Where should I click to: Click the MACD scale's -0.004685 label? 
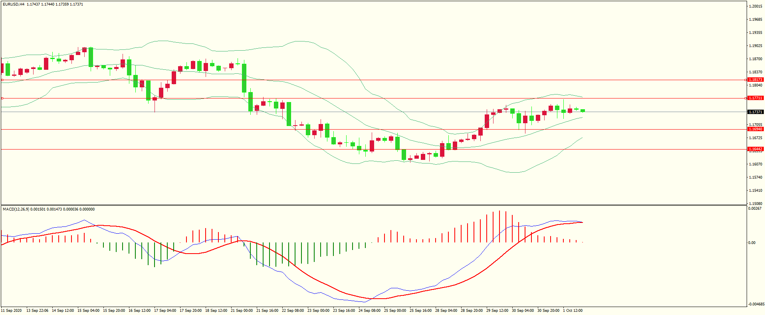(x=756, y=304)
